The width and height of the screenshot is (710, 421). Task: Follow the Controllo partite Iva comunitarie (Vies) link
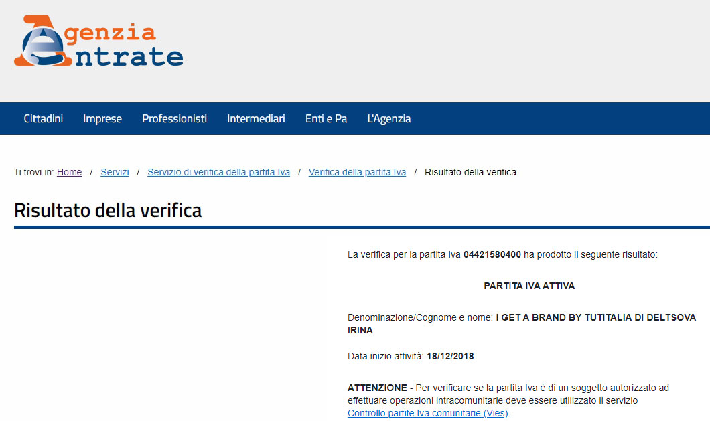425,414
